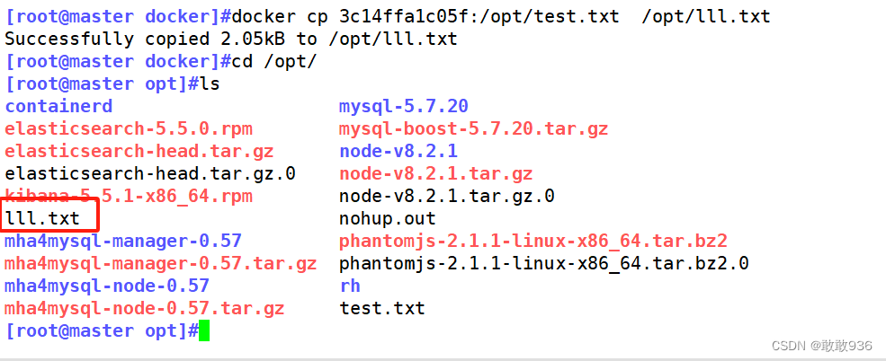The height and width of the screenshot is (361, 886).
Task: Click the red phantomjs tar.bz2 archive entry
Action: tap(532, 241)
